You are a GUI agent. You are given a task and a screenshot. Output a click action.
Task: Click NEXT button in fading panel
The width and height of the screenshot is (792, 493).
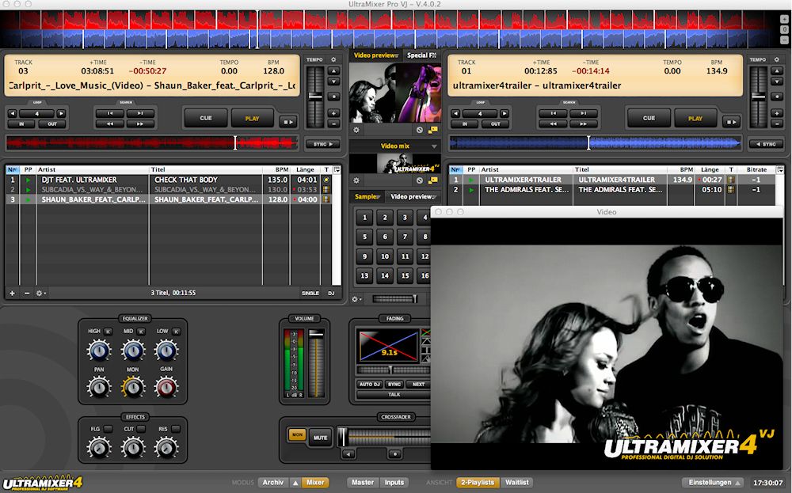[x=418, y=385]
